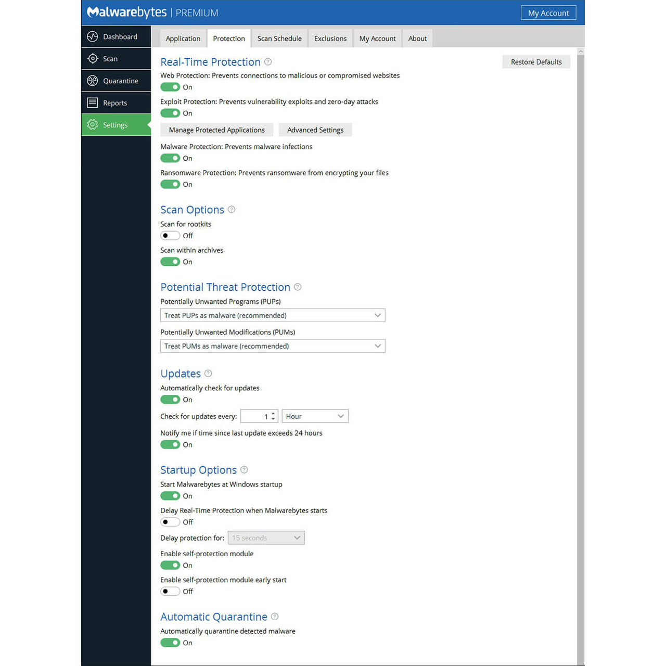Turn off Ransomware Protection toggle

point(170,184)
